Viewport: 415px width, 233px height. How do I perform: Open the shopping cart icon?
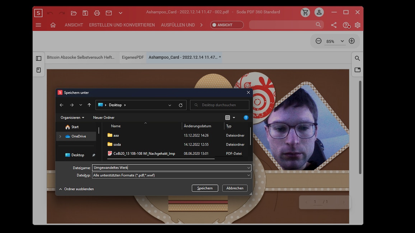(305, 13)
